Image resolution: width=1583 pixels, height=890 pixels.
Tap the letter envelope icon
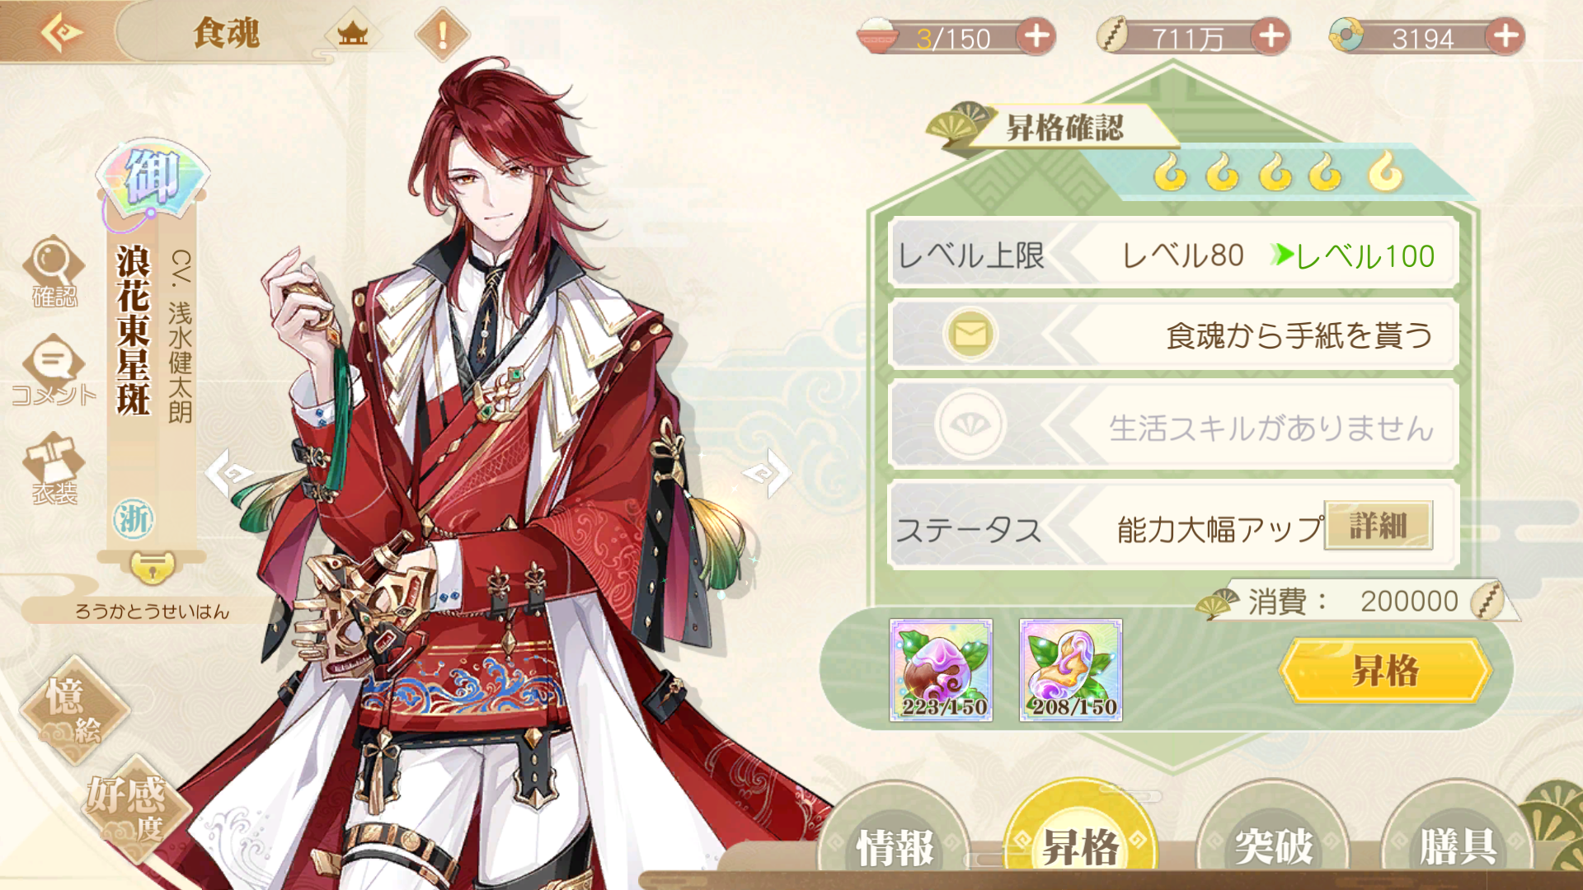[970, 334]
